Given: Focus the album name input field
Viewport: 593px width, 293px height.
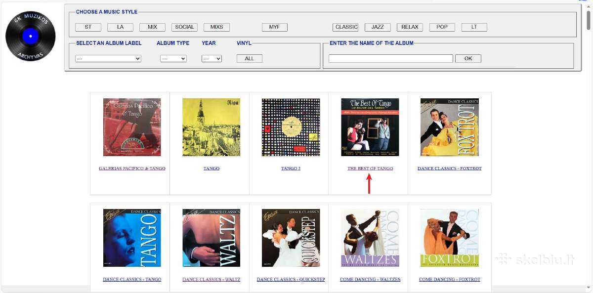Looking at the screenshot, I should (391, 58).
